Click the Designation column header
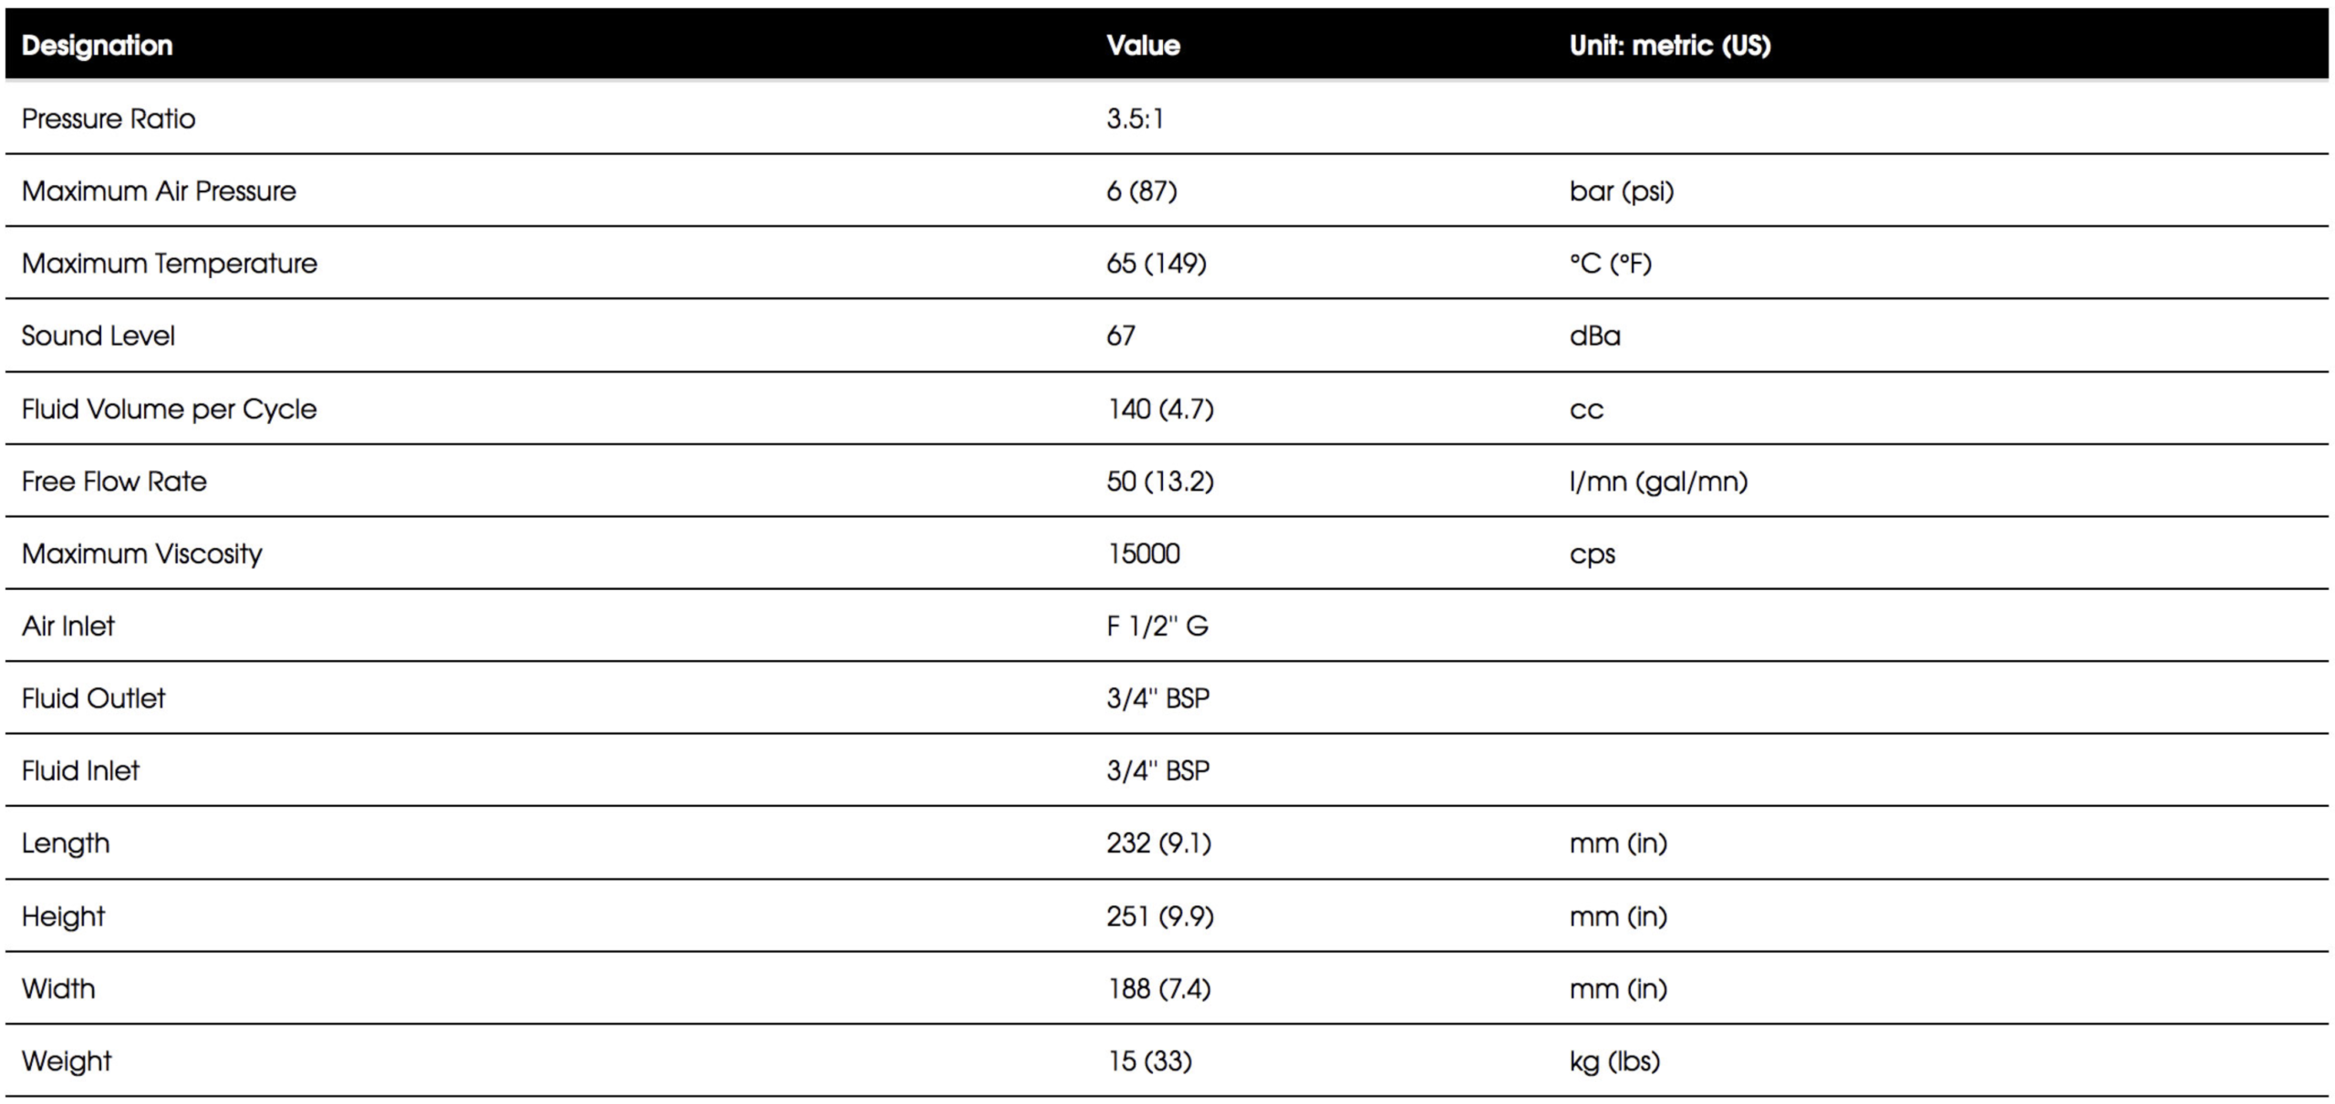This screenshot has width=2335, height=1104. click(97, 46)
